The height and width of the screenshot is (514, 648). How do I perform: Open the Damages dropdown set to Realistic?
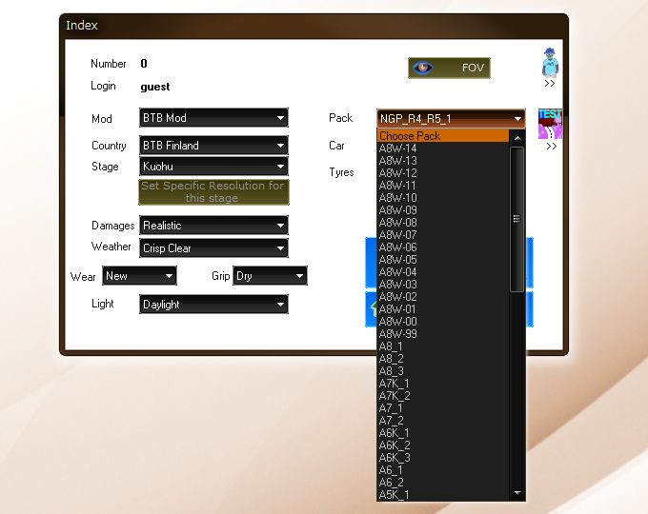pos(213,226)
